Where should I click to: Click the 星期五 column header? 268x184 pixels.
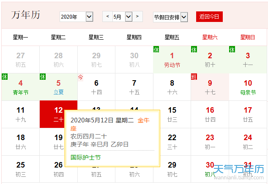tap(172, 37)
